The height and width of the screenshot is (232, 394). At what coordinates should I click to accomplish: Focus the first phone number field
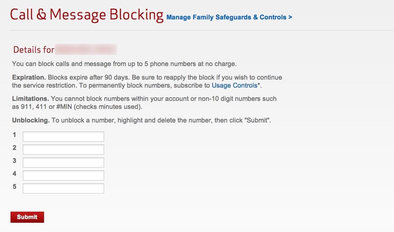tap(63, 137)
